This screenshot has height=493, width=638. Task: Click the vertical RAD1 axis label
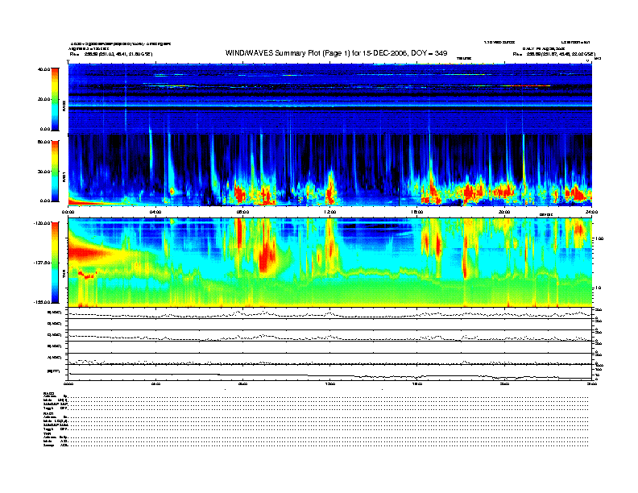pos(64,177)
